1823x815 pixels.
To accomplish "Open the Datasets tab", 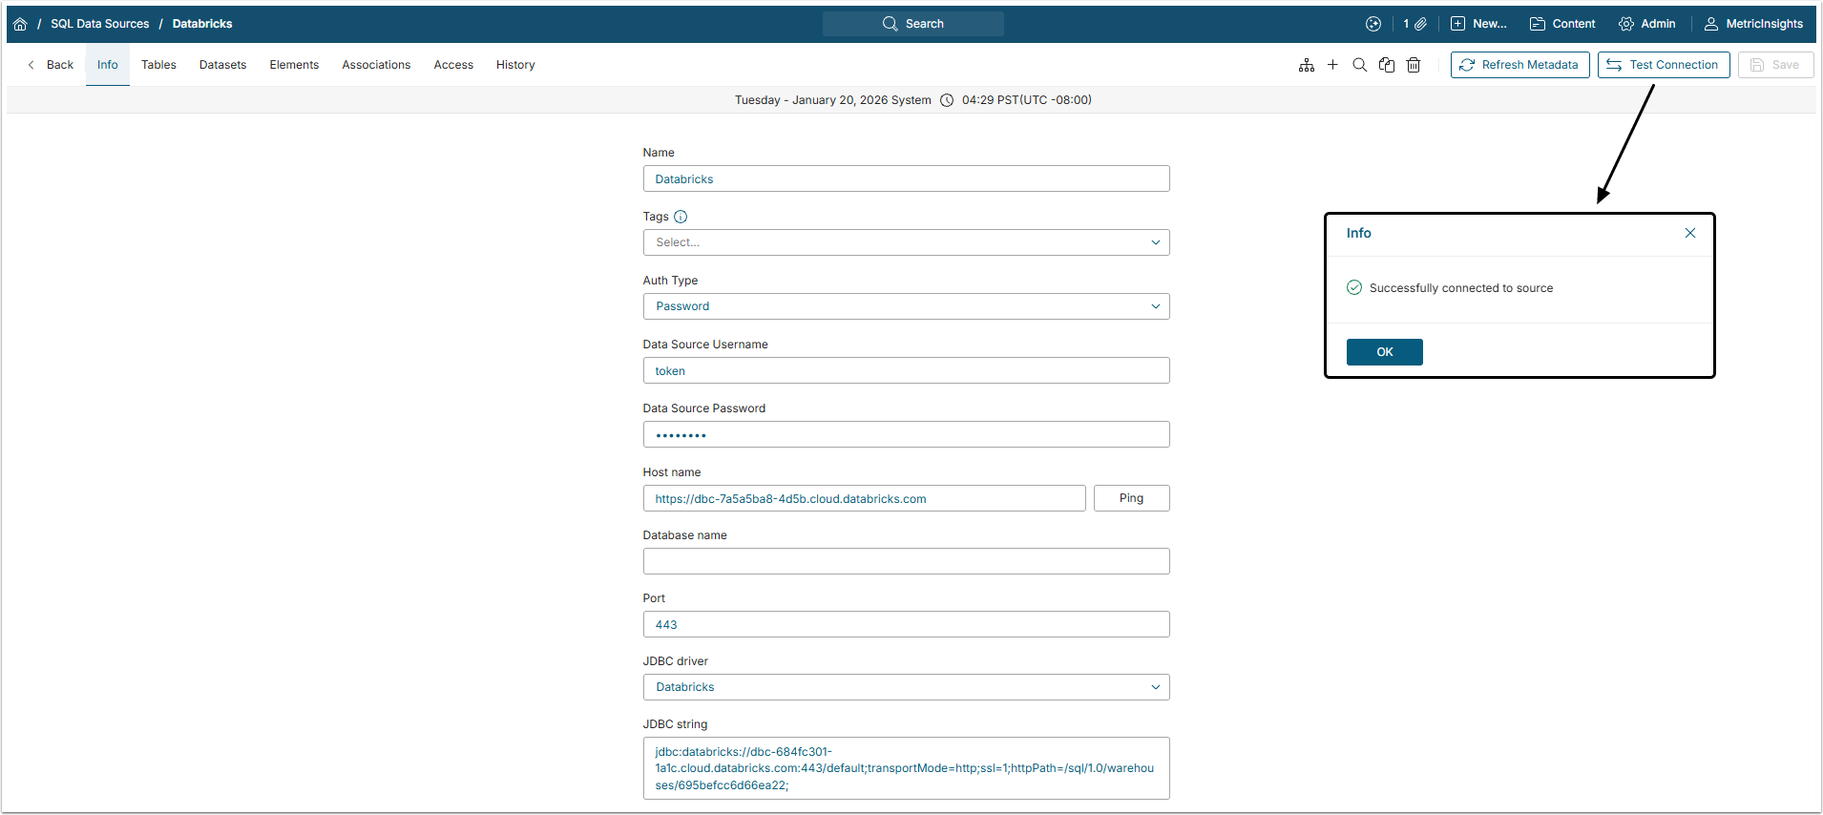I will [222, 65].
